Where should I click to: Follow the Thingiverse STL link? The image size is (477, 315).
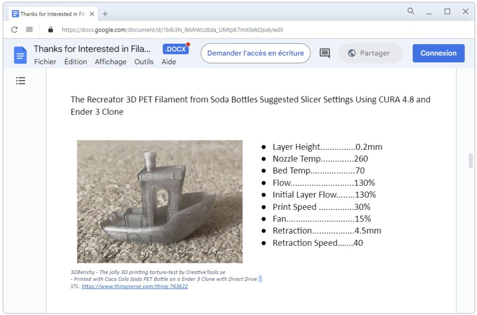(135, 287)
